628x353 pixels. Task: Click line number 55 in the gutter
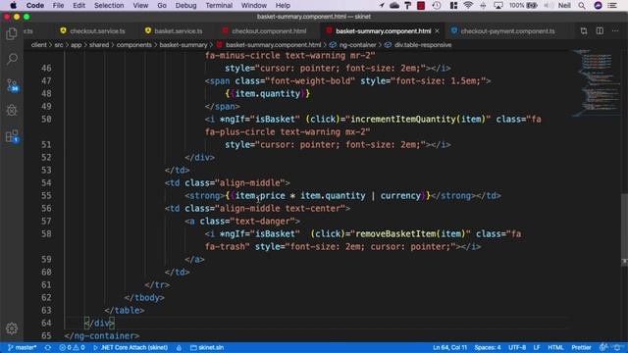[x=46, y=196]
